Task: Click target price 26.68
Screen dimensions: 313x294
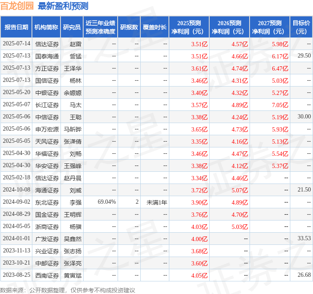Action: pyautogui.click(x=304, y=275)
